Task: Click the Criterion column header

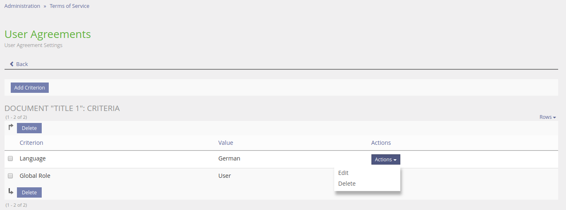Action: 31,143
